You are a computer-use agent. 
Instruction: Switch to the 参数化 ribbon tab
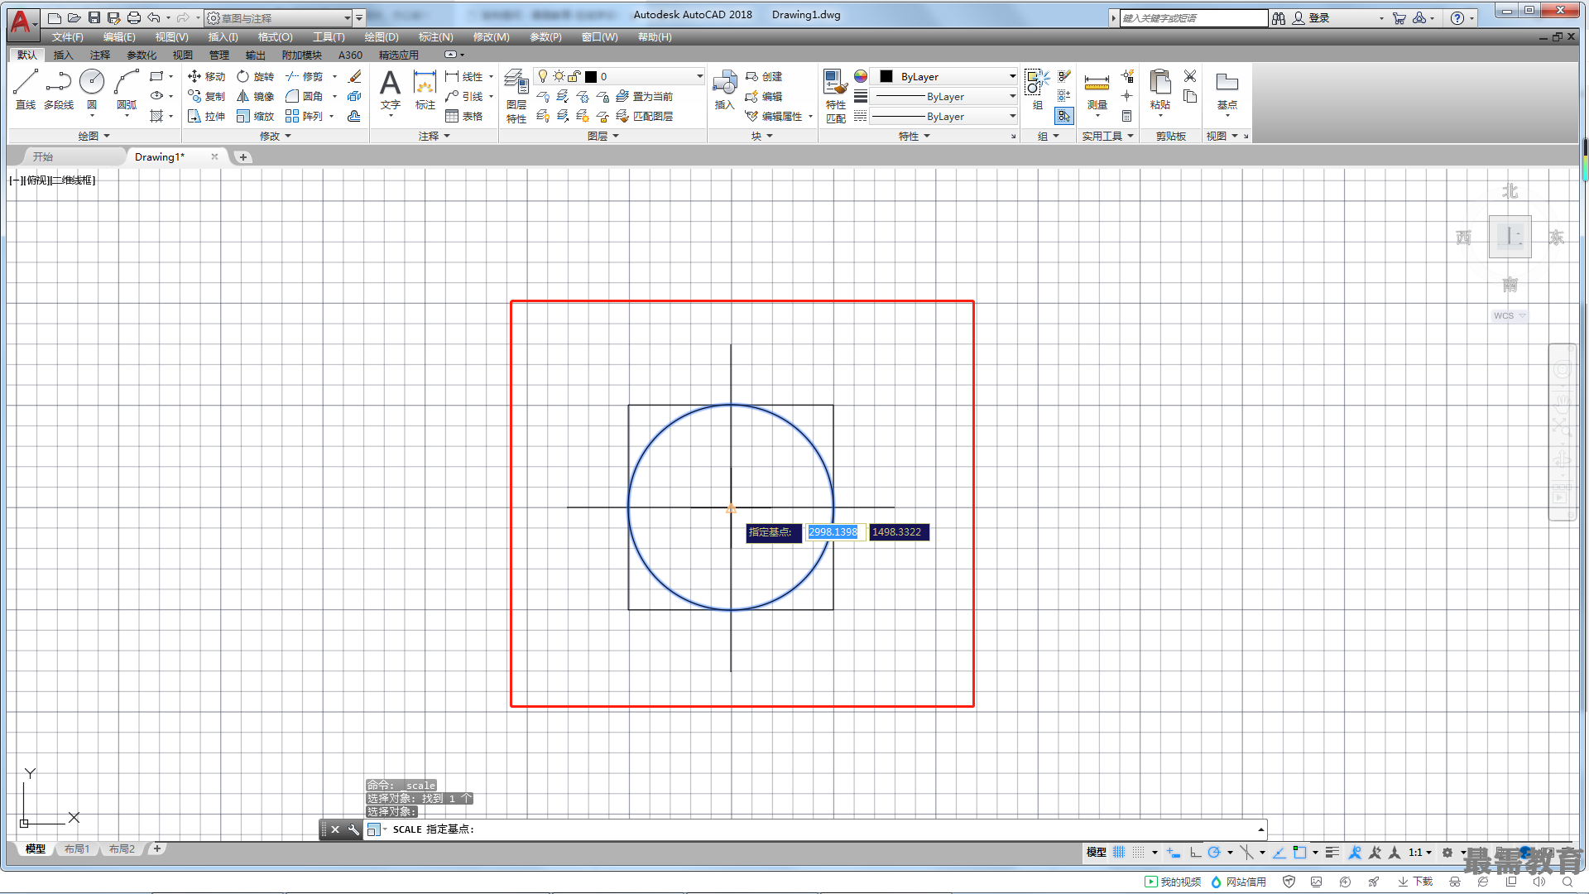[142, 55]
